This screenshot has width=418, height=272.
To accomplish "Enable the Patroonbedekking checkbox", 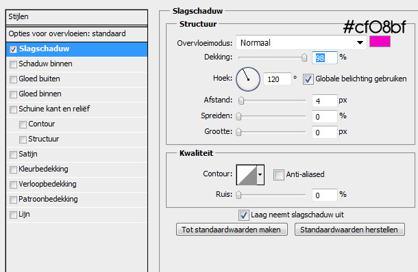I will click(13, 200).
